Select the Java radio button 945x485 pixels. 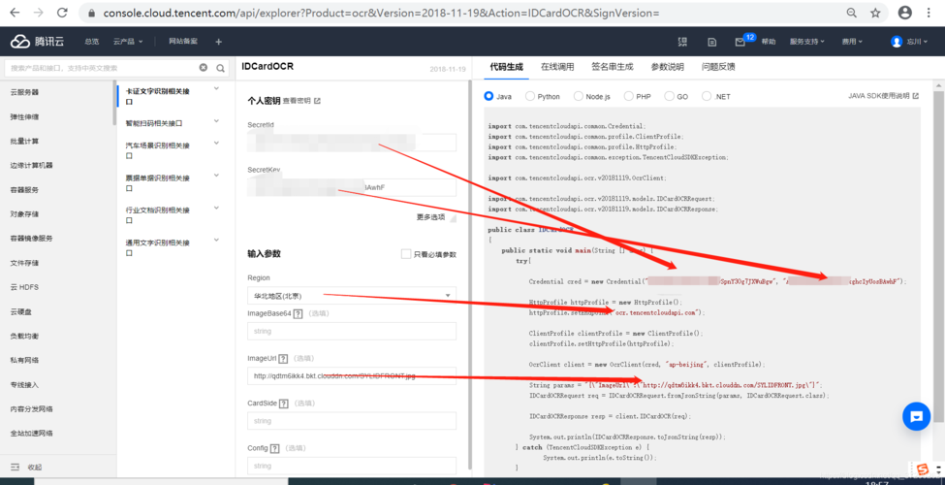point(488,96)
